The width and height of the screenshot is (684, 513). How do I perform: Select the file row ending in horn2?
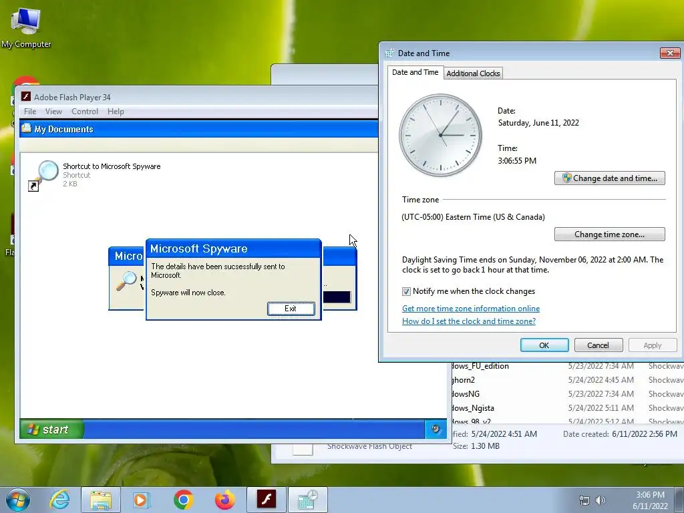point(568,380)
